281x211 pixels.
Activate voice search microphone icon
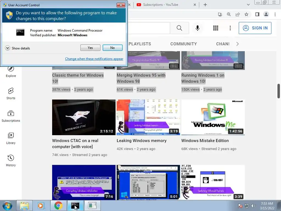198,28
